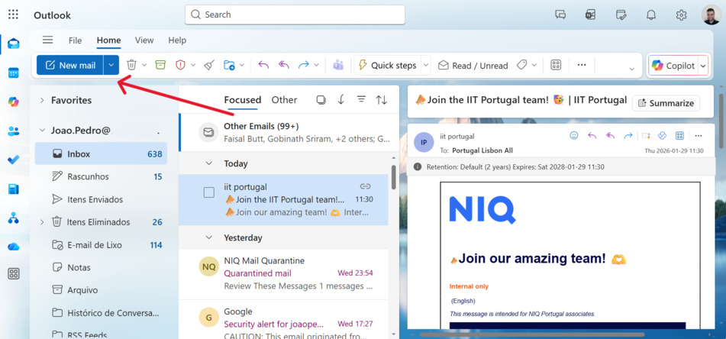Forward from the message header arrow
The width and height of the screenshot is (726, 339).
(x=628, y=136)
